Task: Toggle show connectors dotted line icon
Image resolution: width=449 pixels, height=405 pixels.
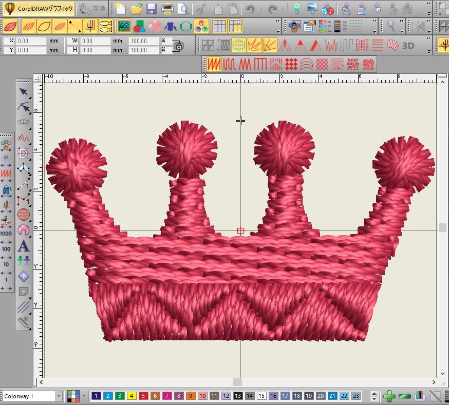Action: click(x=75, y=26)
